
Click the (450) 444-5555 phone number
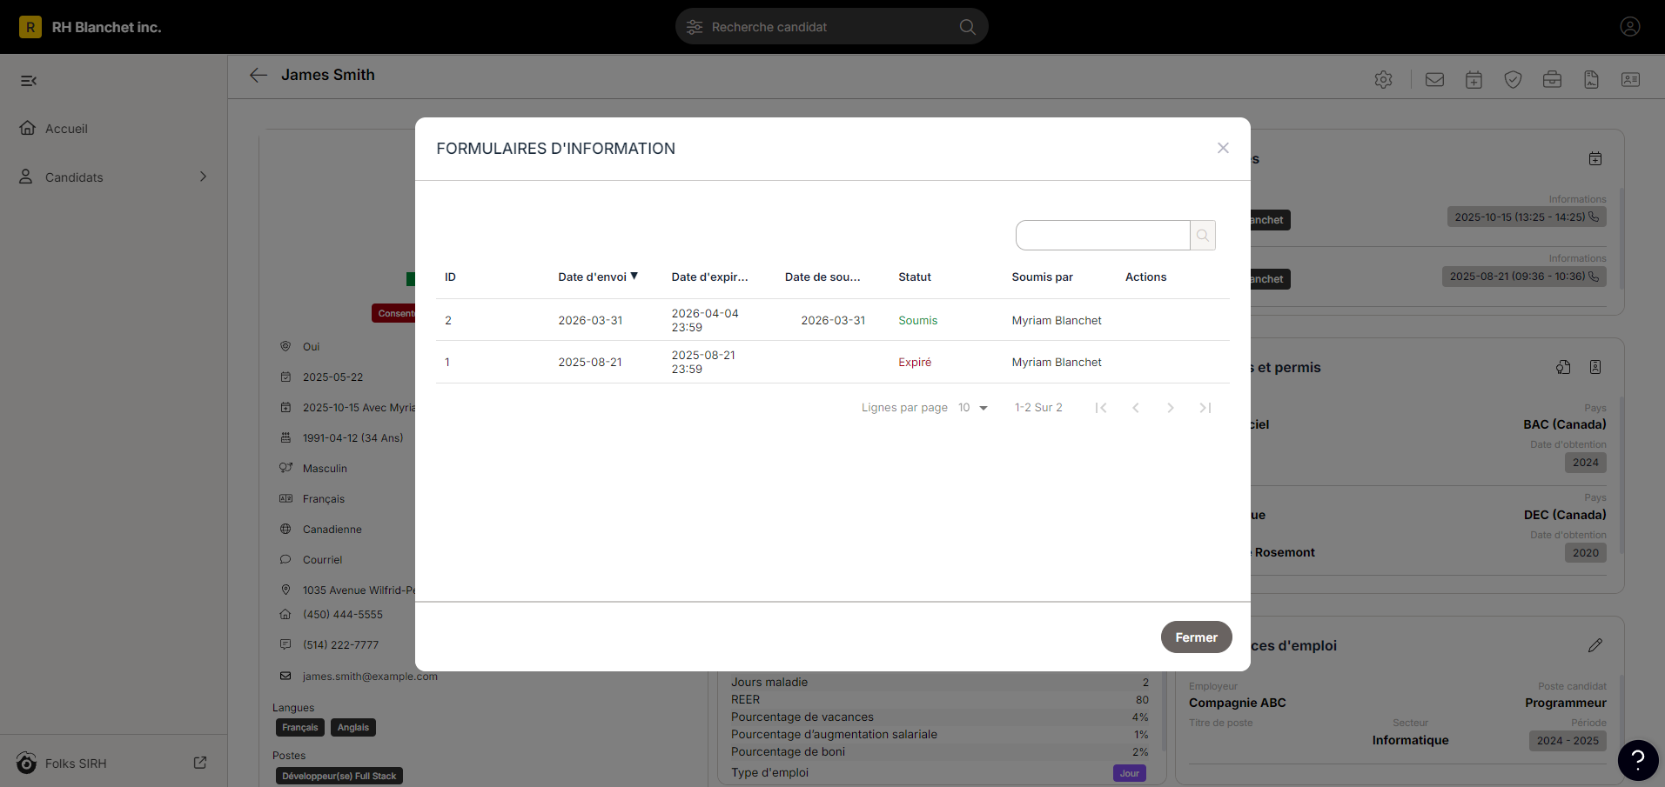(342, 615)
